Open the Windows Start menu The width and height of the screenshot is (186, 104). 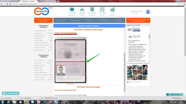[x=3, y=102]
